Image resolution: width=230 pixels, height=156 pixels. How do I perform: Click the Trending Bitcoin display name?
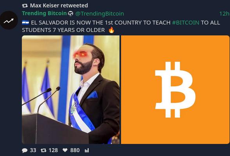point(44,13)
